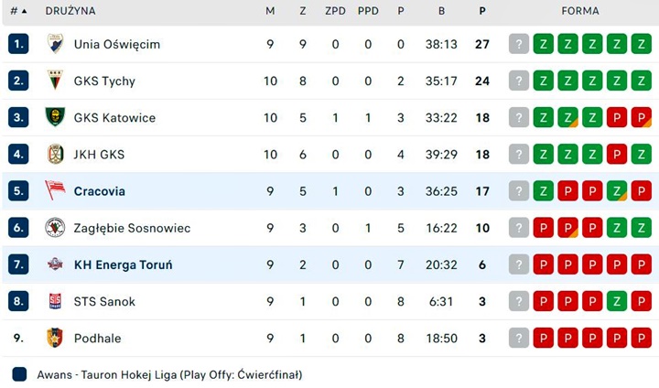
Task: Click the JKH GKS team emblem
Action: pyautogui.click(x=55, y=154)
